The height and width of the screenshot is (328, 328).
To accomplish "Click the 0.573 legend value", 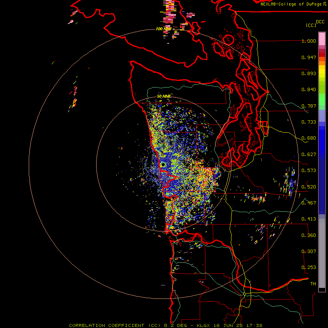I will coord(309,171).
